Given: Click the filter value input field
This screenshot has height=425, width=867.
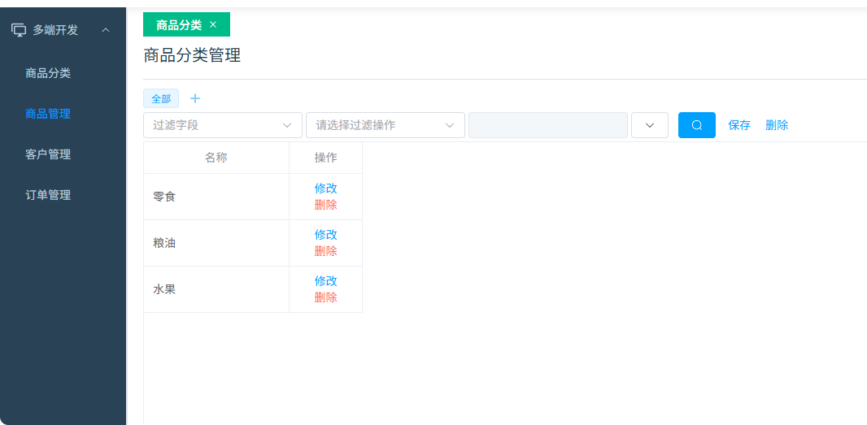Looking at the screenshot, I should (547, 125).
